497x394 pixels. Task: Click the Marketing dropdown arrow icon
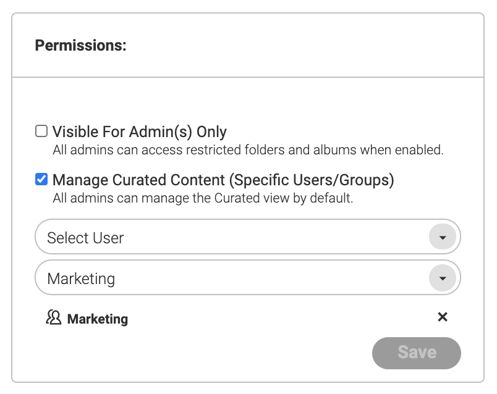(x=443, y=278)
